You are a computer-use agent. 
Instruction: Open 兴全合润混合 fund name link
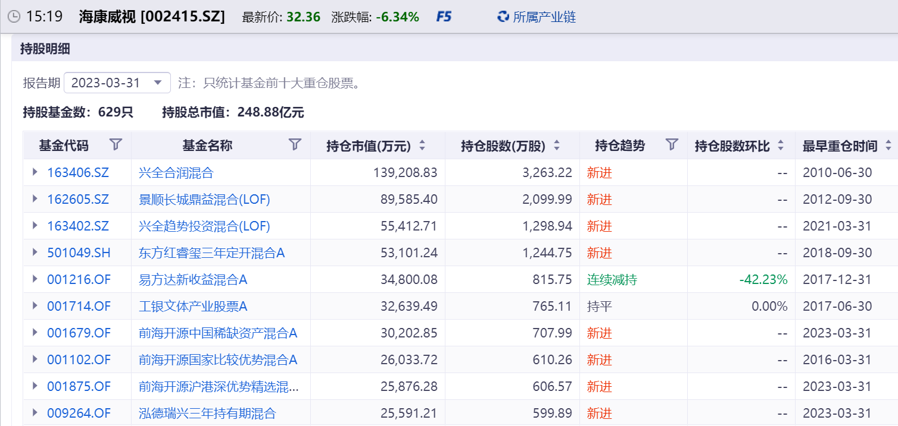coord(176,173)
